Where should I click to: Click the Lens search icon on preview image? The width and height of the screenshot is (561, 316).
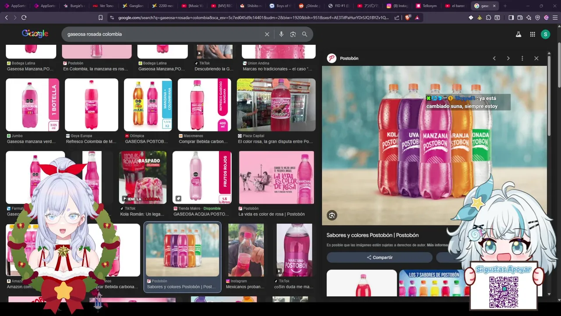coord(332,215)
